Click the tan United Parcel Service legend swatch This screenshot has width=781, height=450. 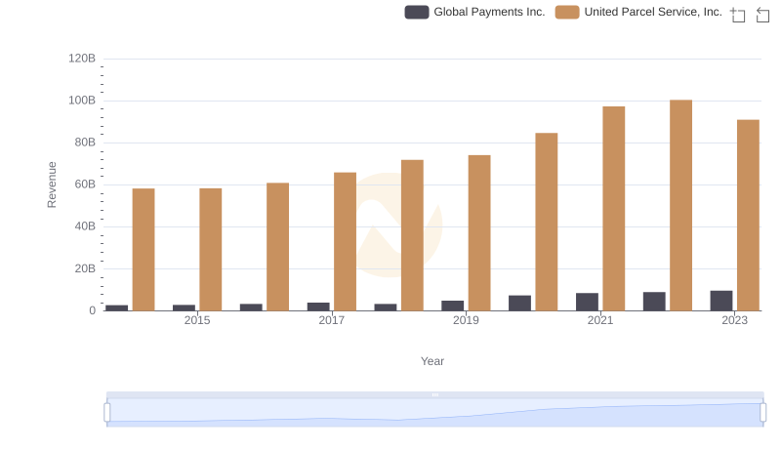coord(567,12)
